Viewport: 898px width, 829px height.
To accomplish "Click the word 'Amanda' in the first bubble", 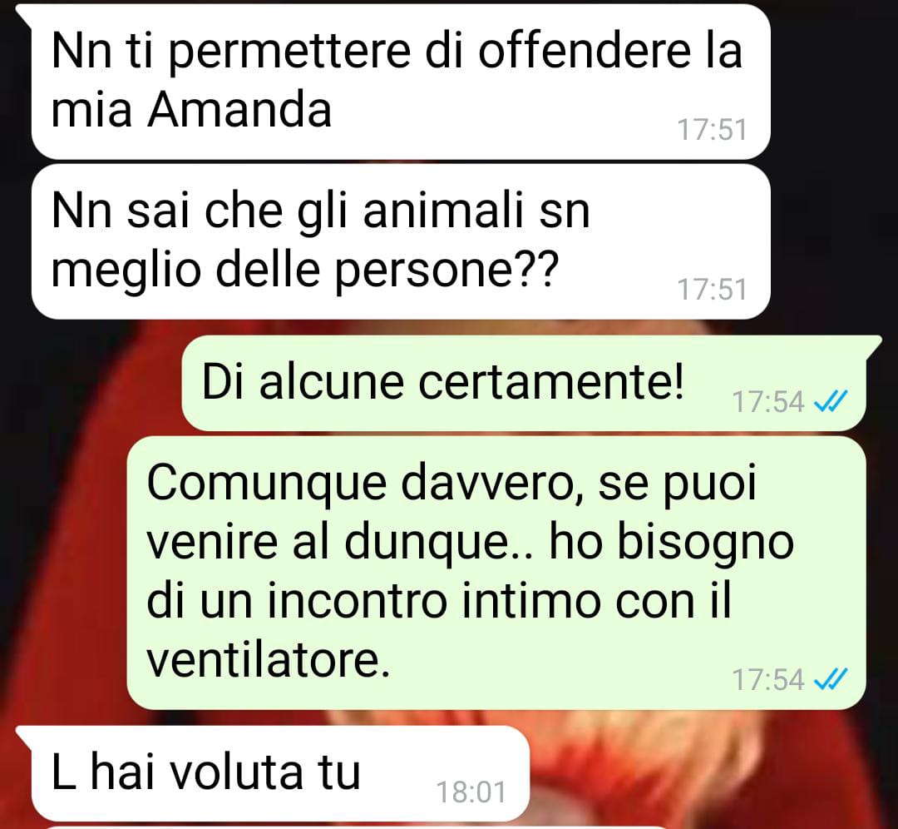I will tap(239, 110).
